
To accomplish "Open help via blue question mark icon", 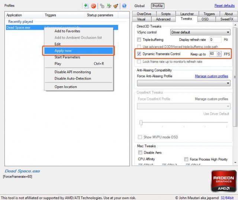I will tap(124, 6).
